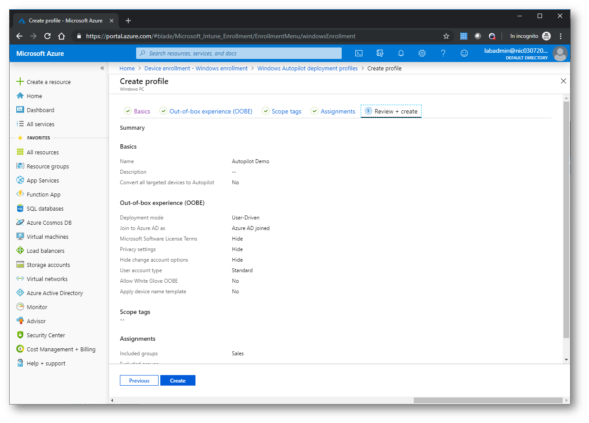The image size is (589, 423).
Task: Open the notifications bell
Action: [x=401, y=53]
